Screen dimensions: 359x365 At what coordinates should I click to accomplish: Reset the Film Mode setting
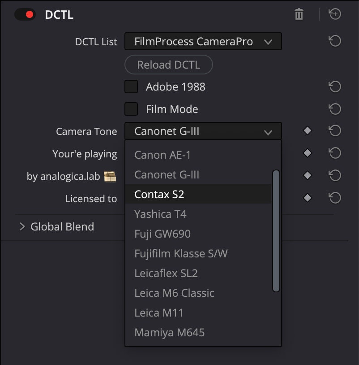coord(335,109)
